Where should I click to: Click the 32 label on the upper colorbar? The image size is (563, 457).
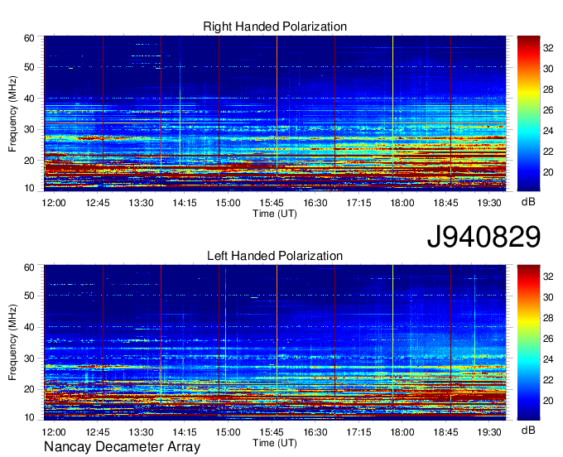(548, 48)
